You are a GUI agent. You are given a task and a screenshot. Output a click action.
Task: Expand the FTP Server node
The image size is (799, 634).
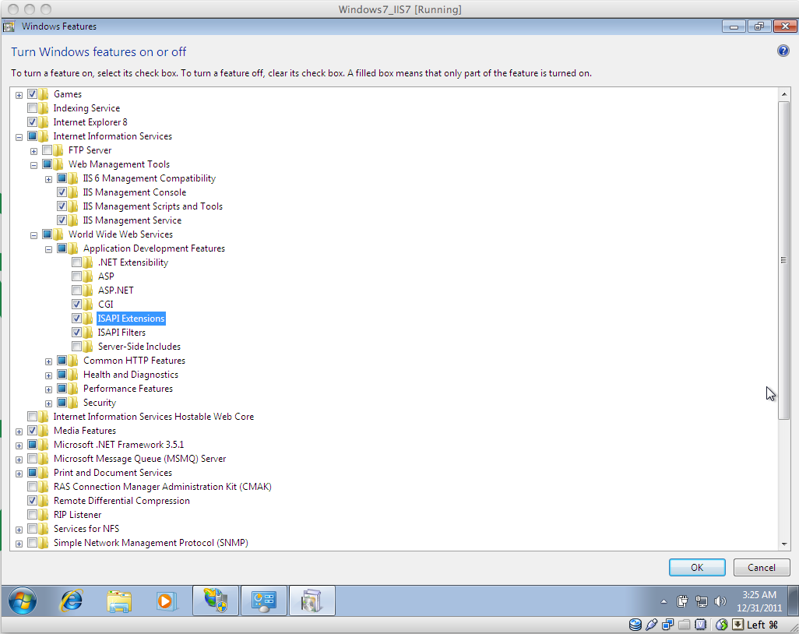coord(33,150)
